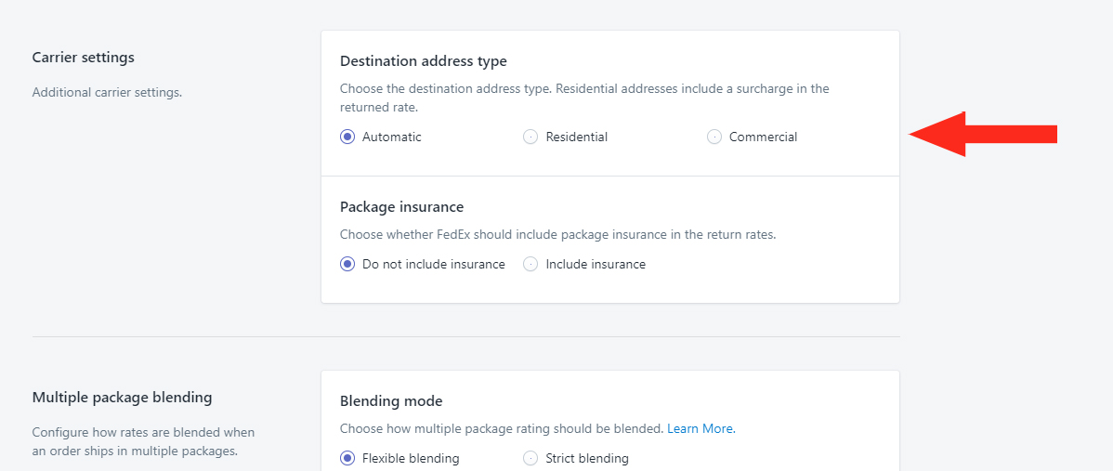This screenshot has width=1113, height=471.
Task: Open the Learn More link
Action: (x=701, y=428)
